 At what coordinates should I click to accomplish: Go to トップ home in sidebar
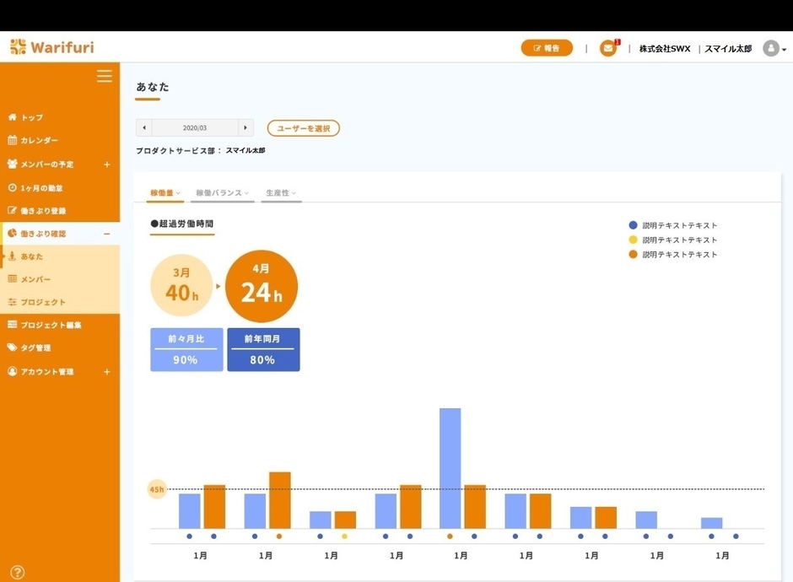(32, 117)
